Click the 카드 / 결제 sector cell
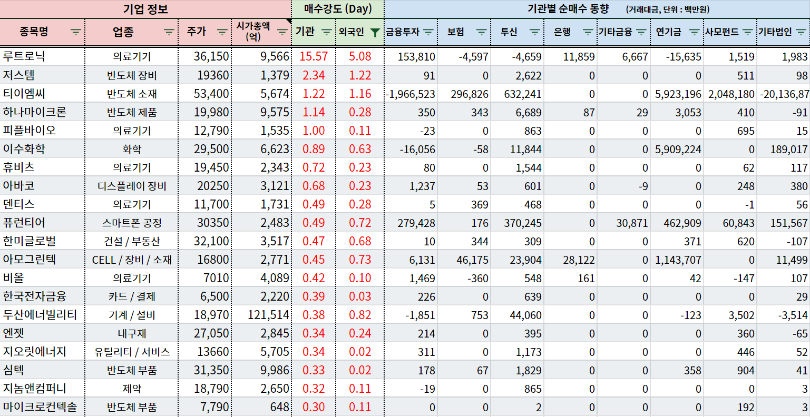This screenshot has width=810, height=417. (132, 296)
